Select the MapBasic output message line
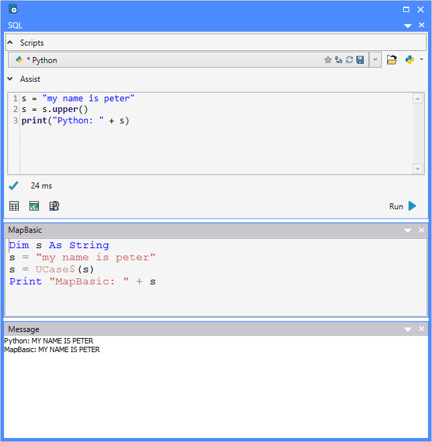Image resolution: width=432 pixels, height=442 pixels. pos(52,349)
